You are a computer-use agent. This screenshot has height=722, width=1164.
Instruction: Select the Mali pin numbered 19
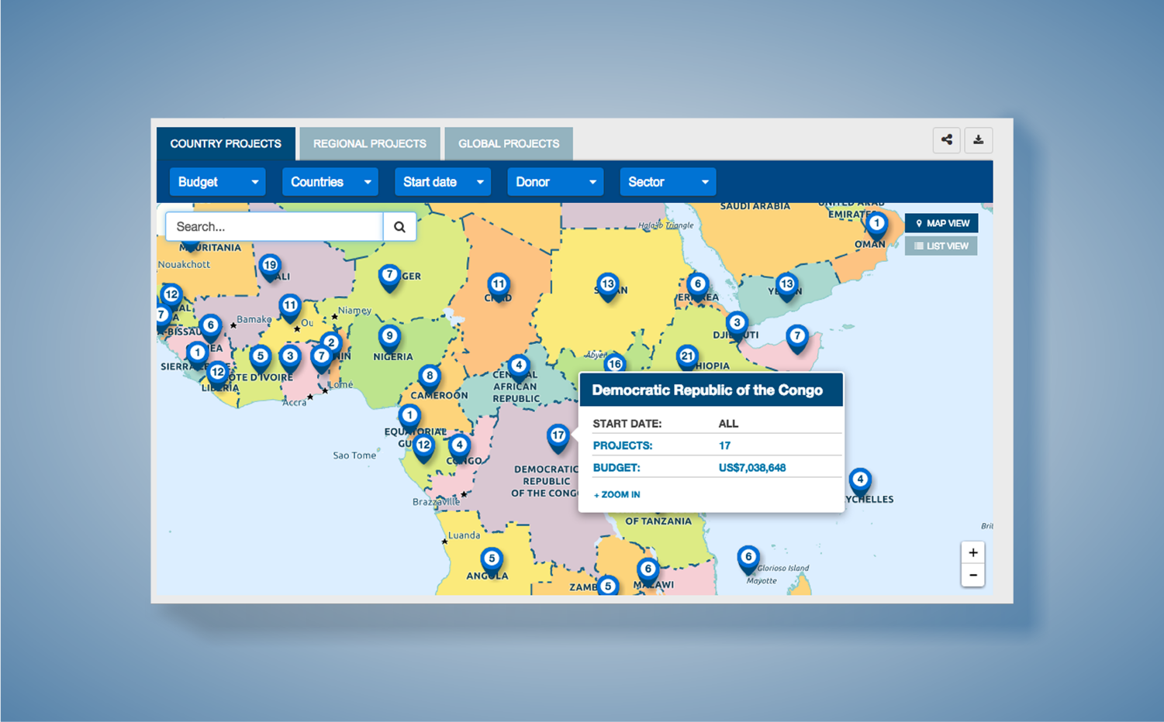270,267
